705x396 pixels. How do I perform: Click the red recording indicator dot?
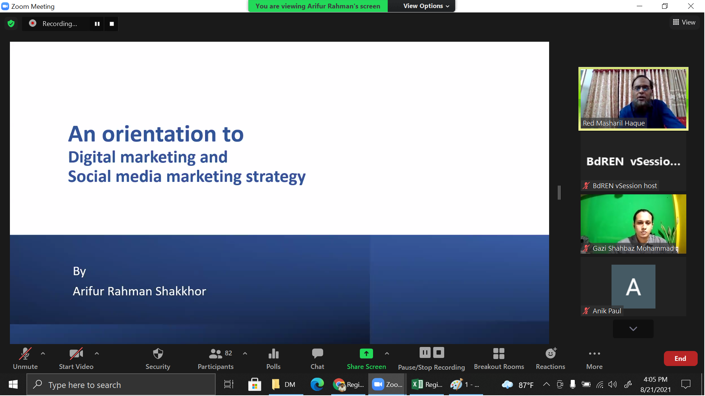[x=33, y=23]
